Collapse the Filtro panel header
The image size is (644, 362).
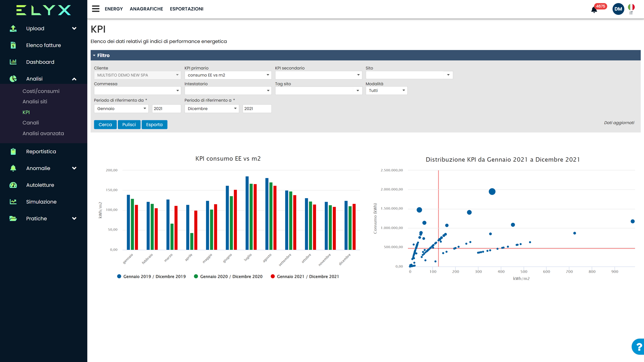[103, 55]
